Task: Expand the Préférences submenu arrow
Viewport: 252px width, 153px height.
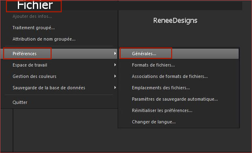Action: pos(115,53)
